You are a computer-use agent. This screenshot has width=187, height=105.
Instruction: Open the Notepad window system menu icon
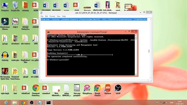(x=41, y=13)
